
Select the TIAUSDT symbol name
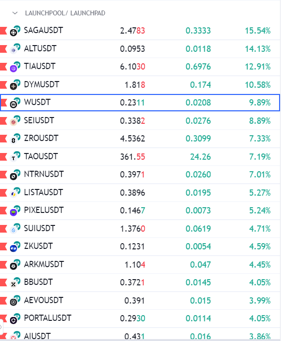point(40,66)
